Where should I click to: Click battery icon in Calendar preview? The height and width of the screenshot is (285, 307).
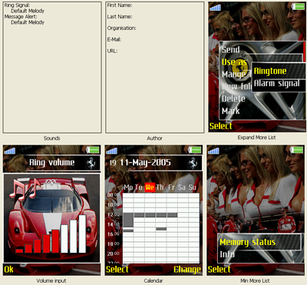pos(194,150)
